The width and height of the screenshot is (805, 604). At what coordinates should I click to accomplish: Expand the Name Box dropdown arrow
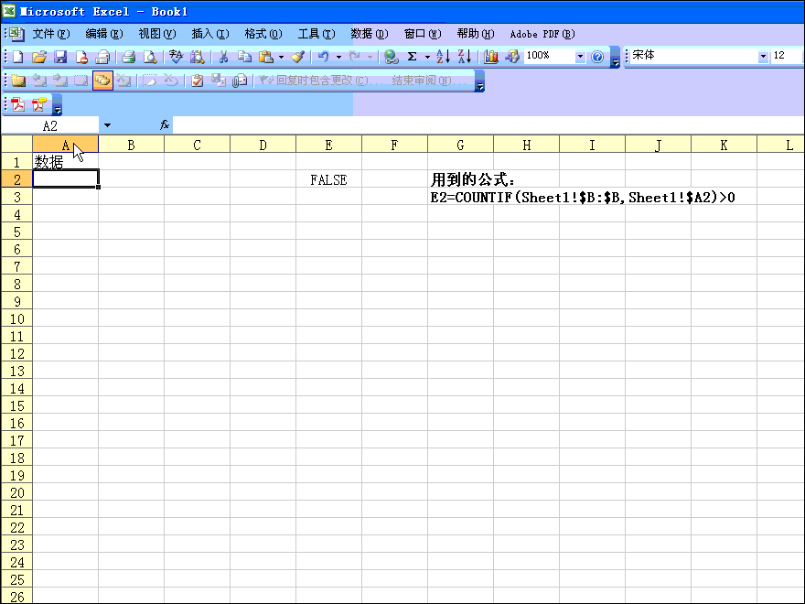coord(107,125)
